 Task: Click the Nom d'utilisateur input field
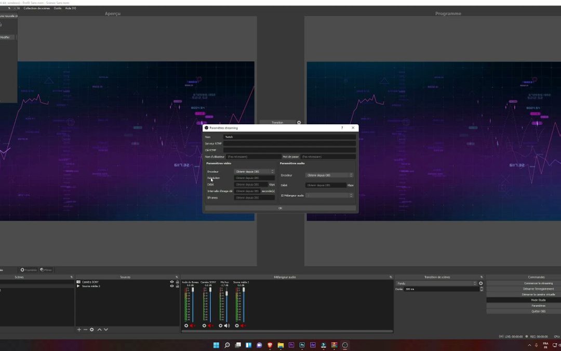[253, 156]
